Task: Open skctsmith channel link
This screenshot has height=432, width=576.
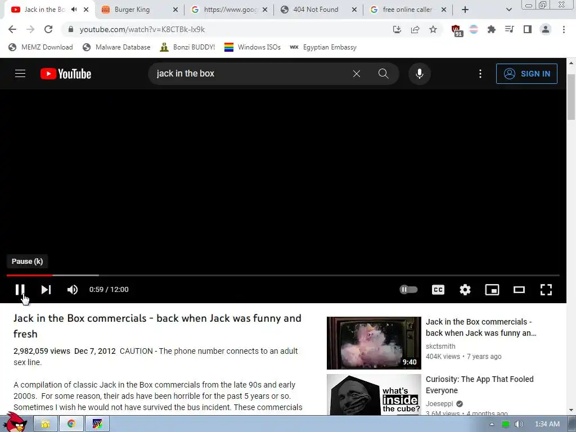Action: pyautogui.click(x=440, y=346)
